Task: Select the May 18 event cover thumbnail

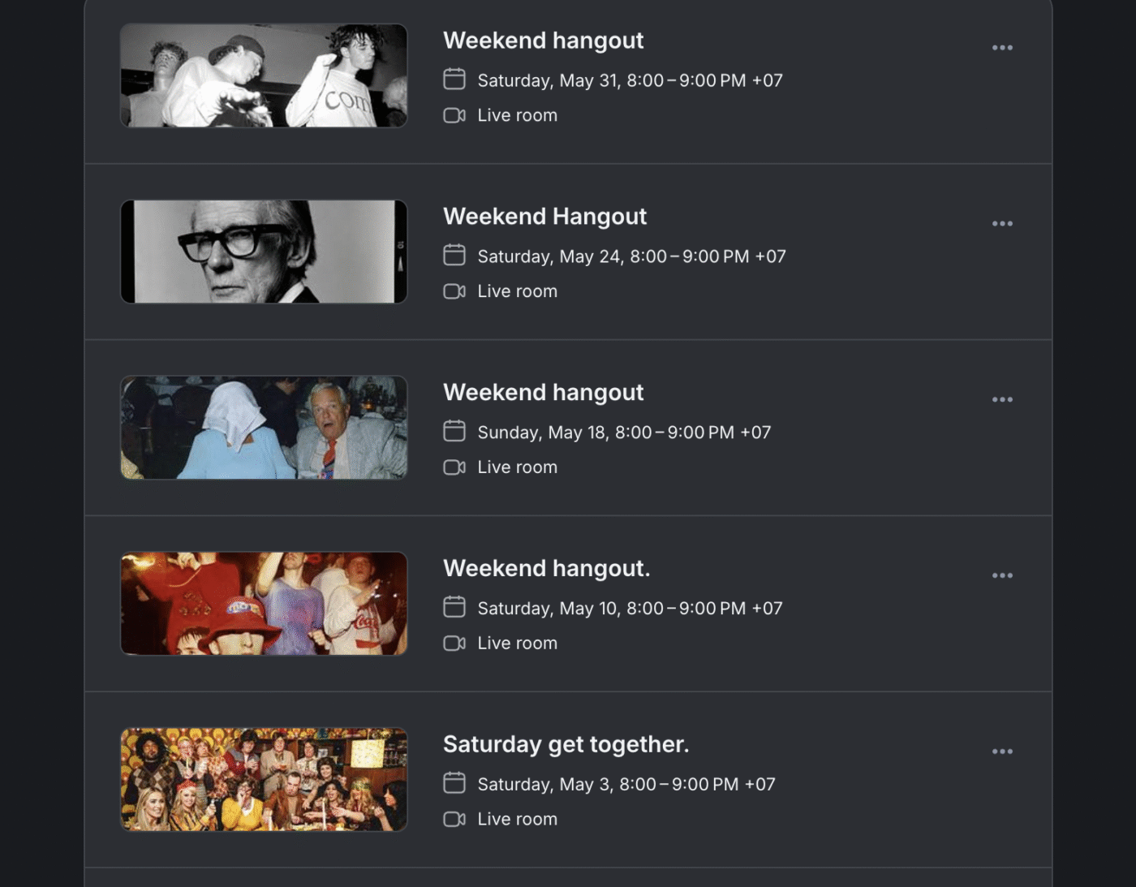Action: pyautogui.click(x=264, y=428)
